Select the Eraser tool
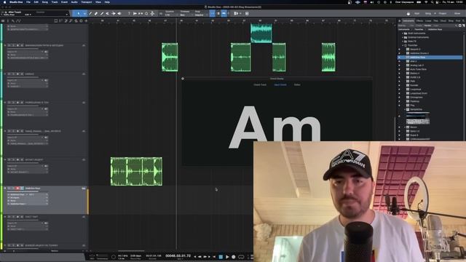Viewport: 466px width, 262px height. [x=96, y=13]
